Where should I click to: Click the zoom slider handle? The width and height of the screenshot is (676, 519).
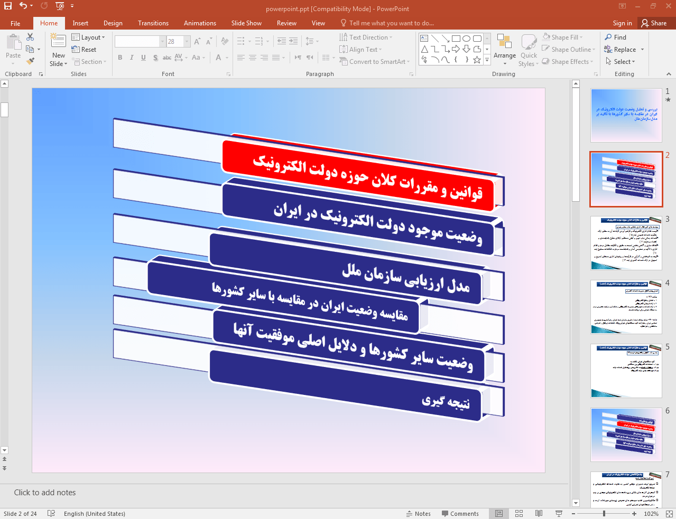coord(604,514)
